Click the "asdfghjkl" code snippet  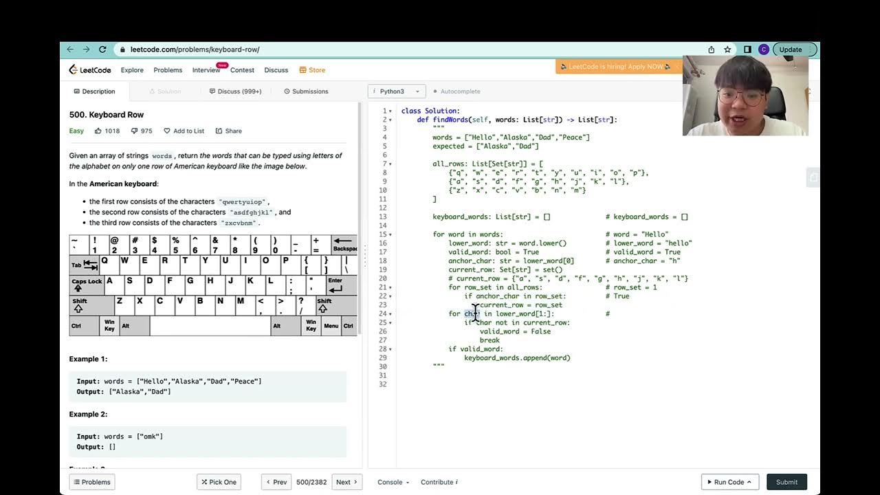[251, 212]
